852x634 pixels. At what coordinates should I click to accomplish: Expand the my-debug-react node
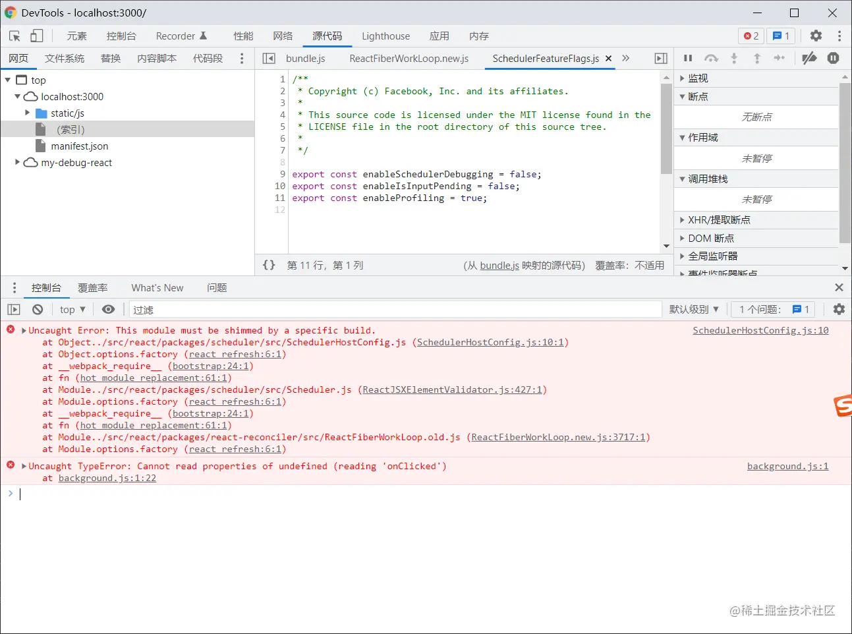coord(18,162)
